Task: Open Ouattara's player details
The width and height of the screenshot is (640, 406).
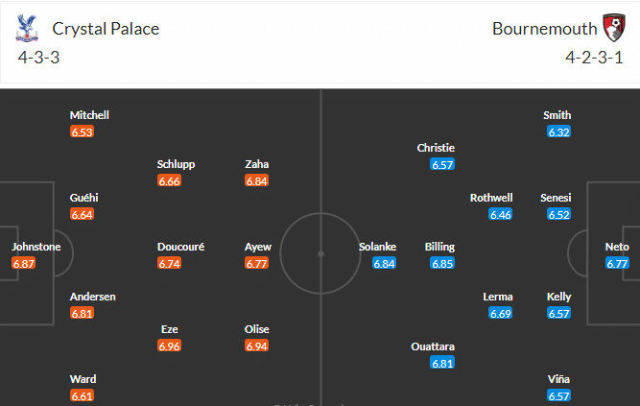Action: pos(432,346)
